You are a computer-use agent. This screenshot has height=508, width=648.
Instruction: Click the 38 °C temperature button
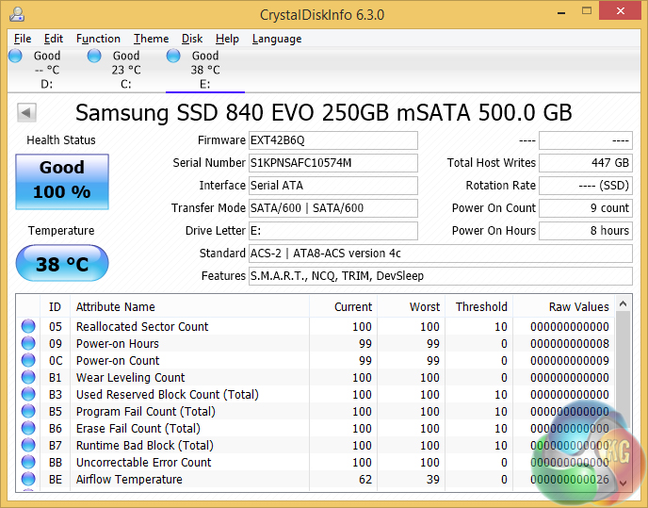(62, 264)
